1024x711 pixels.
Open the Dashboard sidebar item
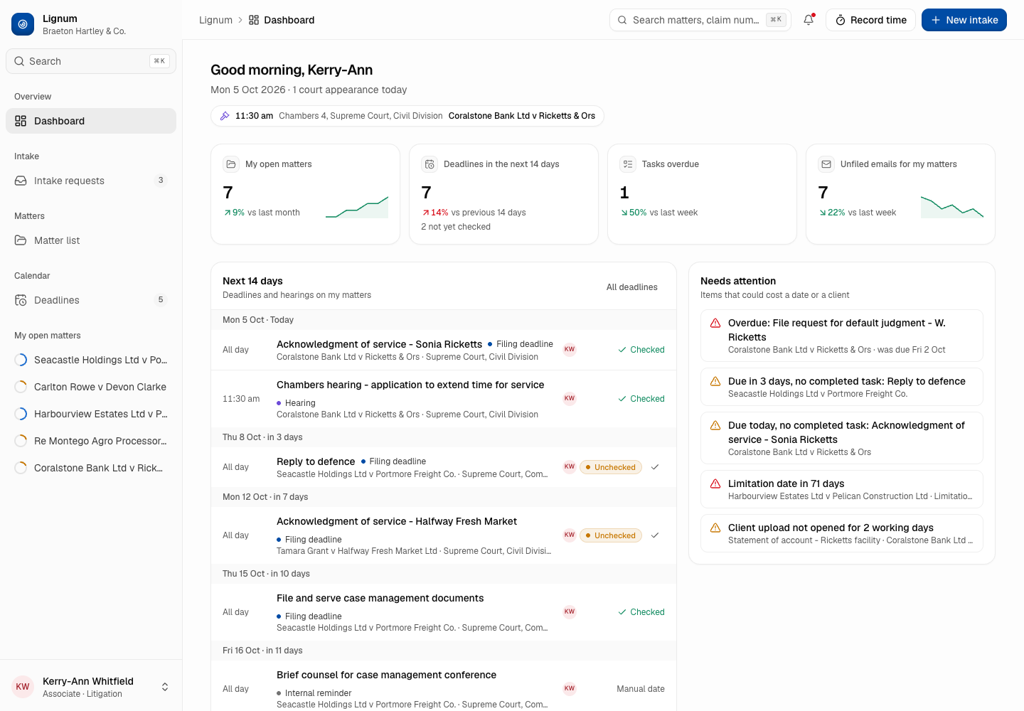tap(91, 121)
